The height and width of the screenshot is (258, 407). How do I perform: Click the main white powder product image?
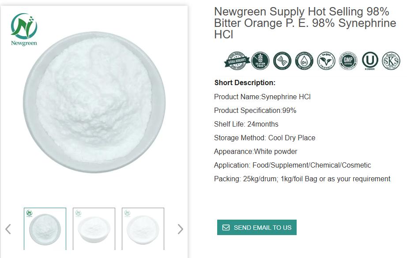pyautogui.click(x=94, y=102)
